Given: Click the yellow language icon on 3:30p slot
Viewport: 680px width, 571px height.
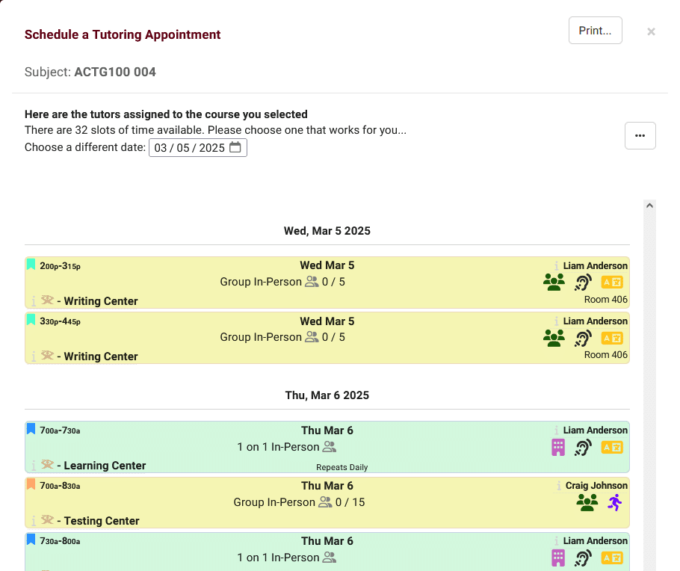Looking at the screenshot, I should coord(612,338).
